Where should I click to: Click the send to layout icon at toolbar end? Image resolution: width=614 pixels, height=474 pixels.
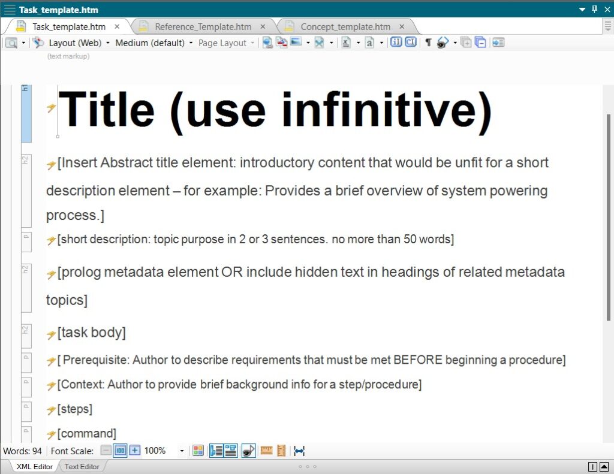[498, 43]
